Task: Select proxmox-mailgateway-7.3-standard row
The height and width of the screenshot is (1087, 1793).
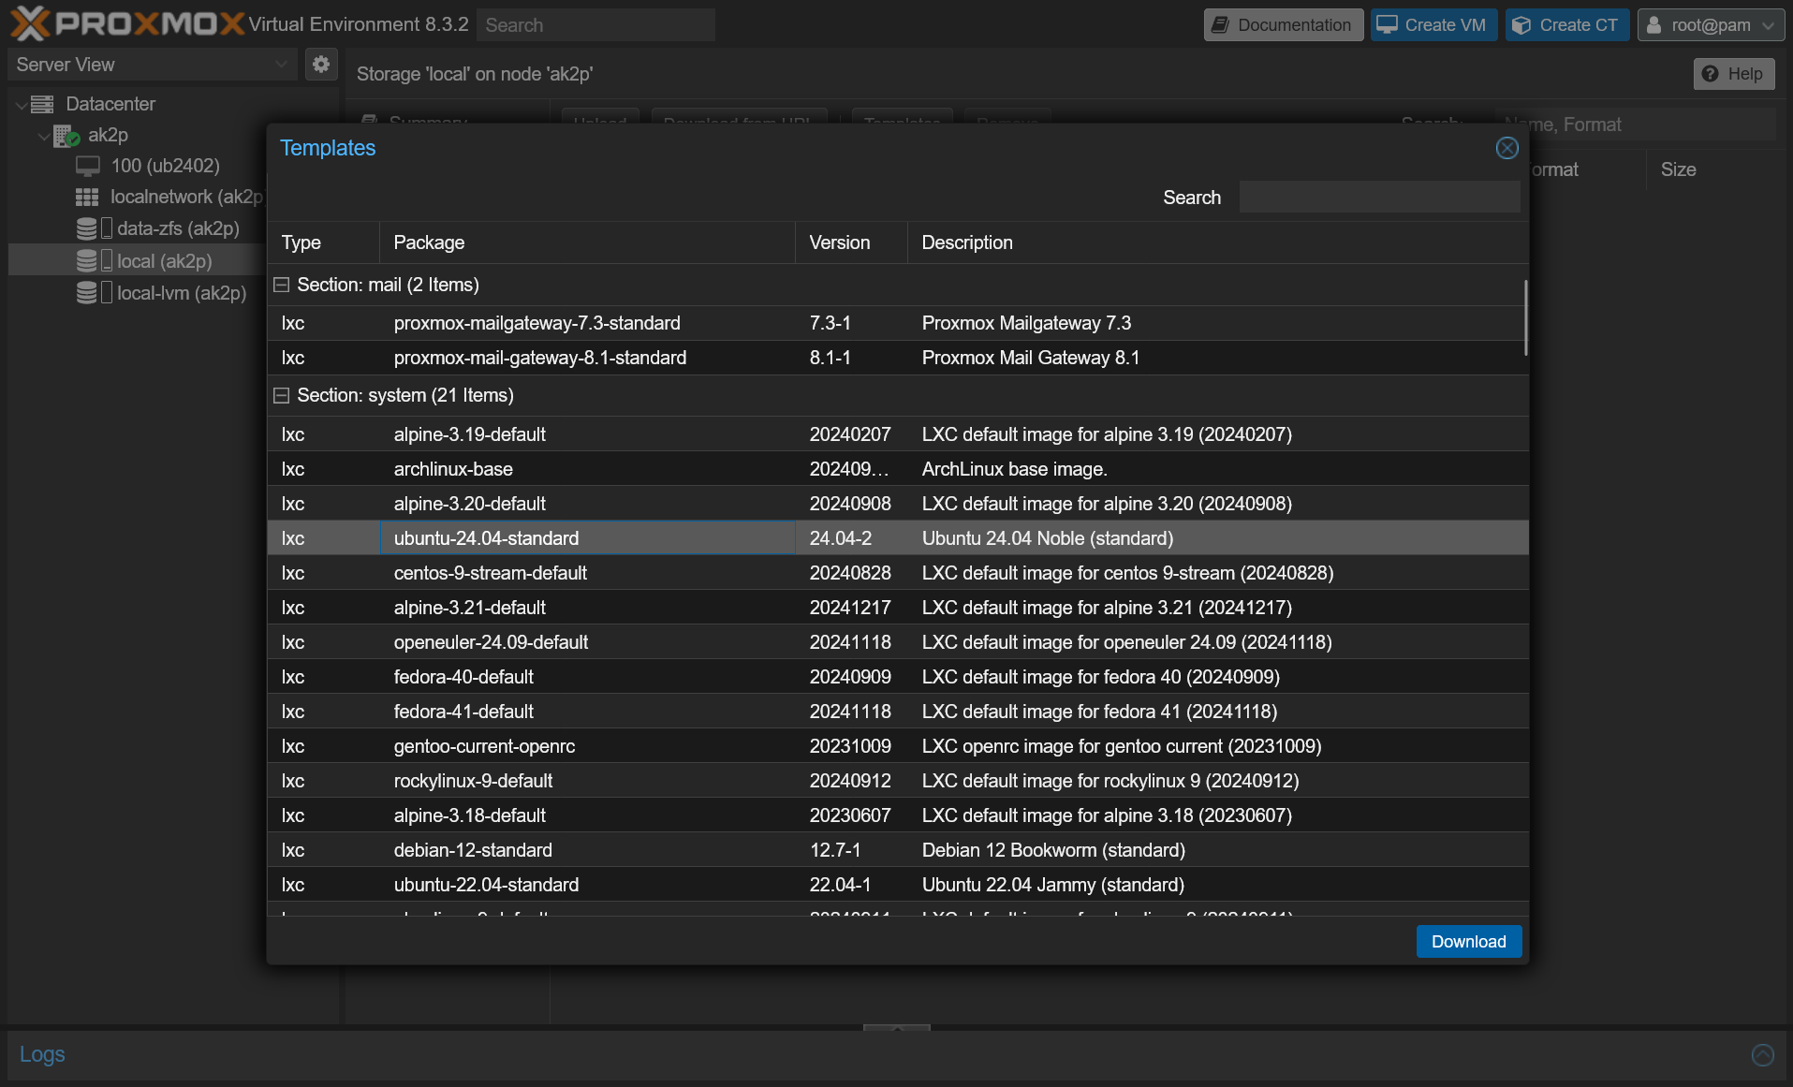Action: point(898,323)
